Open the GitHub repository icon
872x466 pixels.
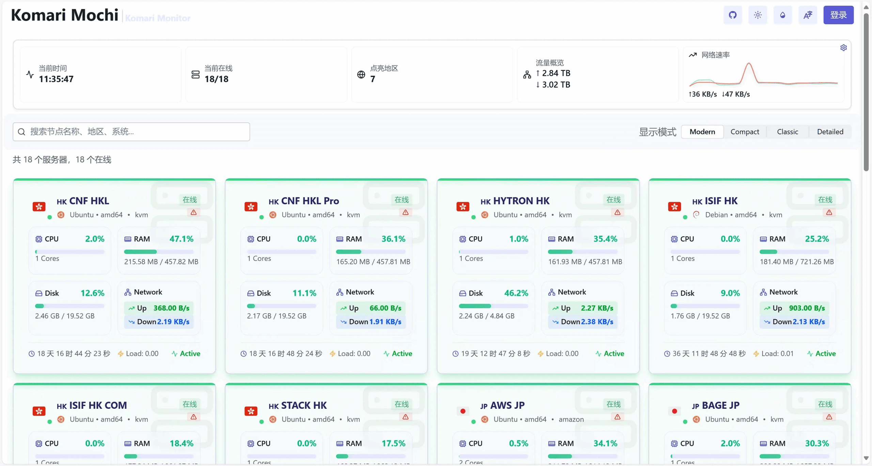(x=733, y=15)
